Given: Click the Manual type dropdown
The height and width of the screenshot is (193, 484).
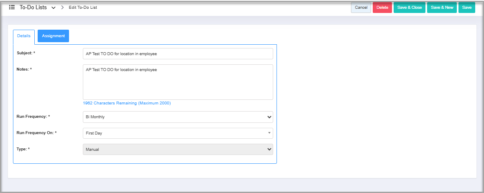Looking at the screenshot, I should [x=178, y=149].
